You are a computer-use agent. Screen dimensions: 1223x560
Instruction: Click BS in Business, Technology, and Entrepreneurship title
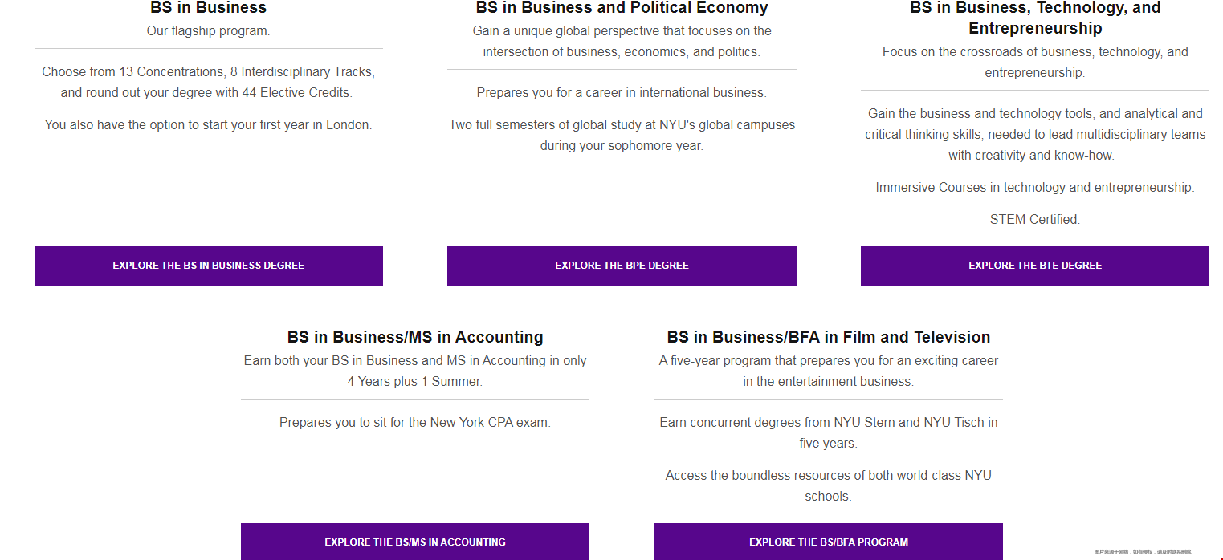(x=1035, y=18)
